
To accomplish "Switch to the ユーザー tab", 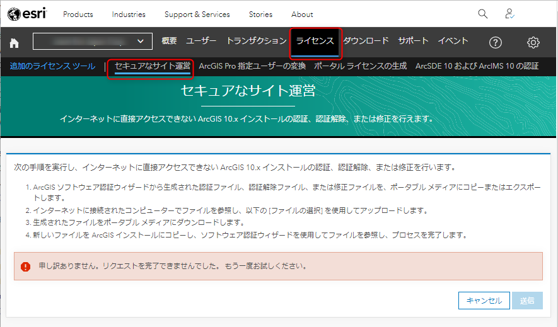I will pyautogui.click(x=201, y=41).
